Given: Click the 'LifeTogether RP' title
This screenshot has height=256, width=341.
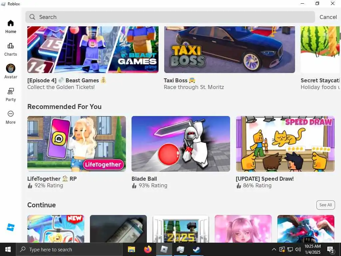Looking at the screenshot, I should 52,179.
